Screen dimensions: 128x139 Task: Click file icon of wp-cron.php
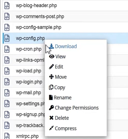7,49
